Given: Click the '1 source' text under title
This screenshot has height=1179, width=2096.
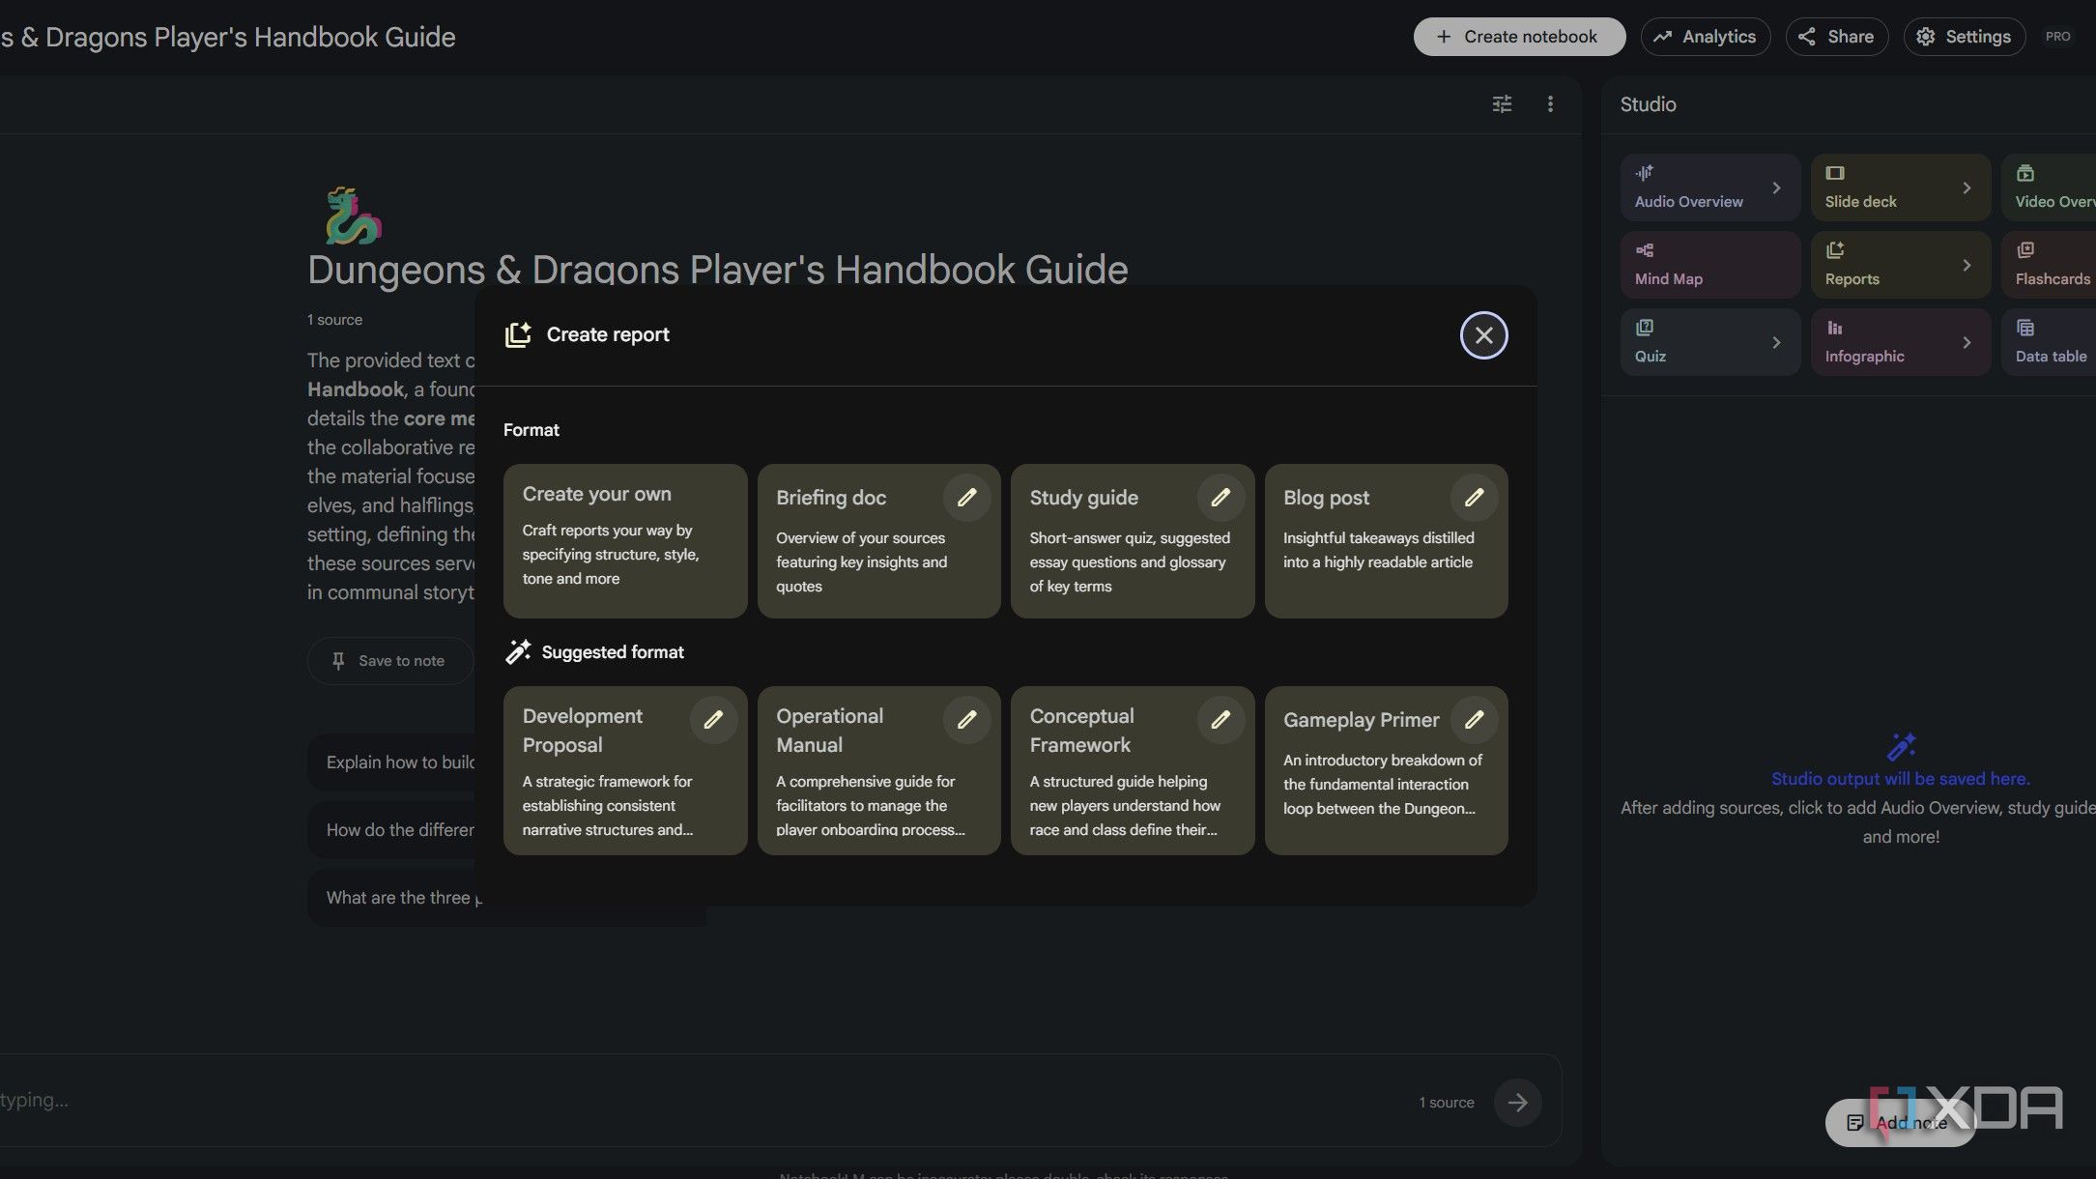Looking at the screenshot, I should click(x=334, y=320).
